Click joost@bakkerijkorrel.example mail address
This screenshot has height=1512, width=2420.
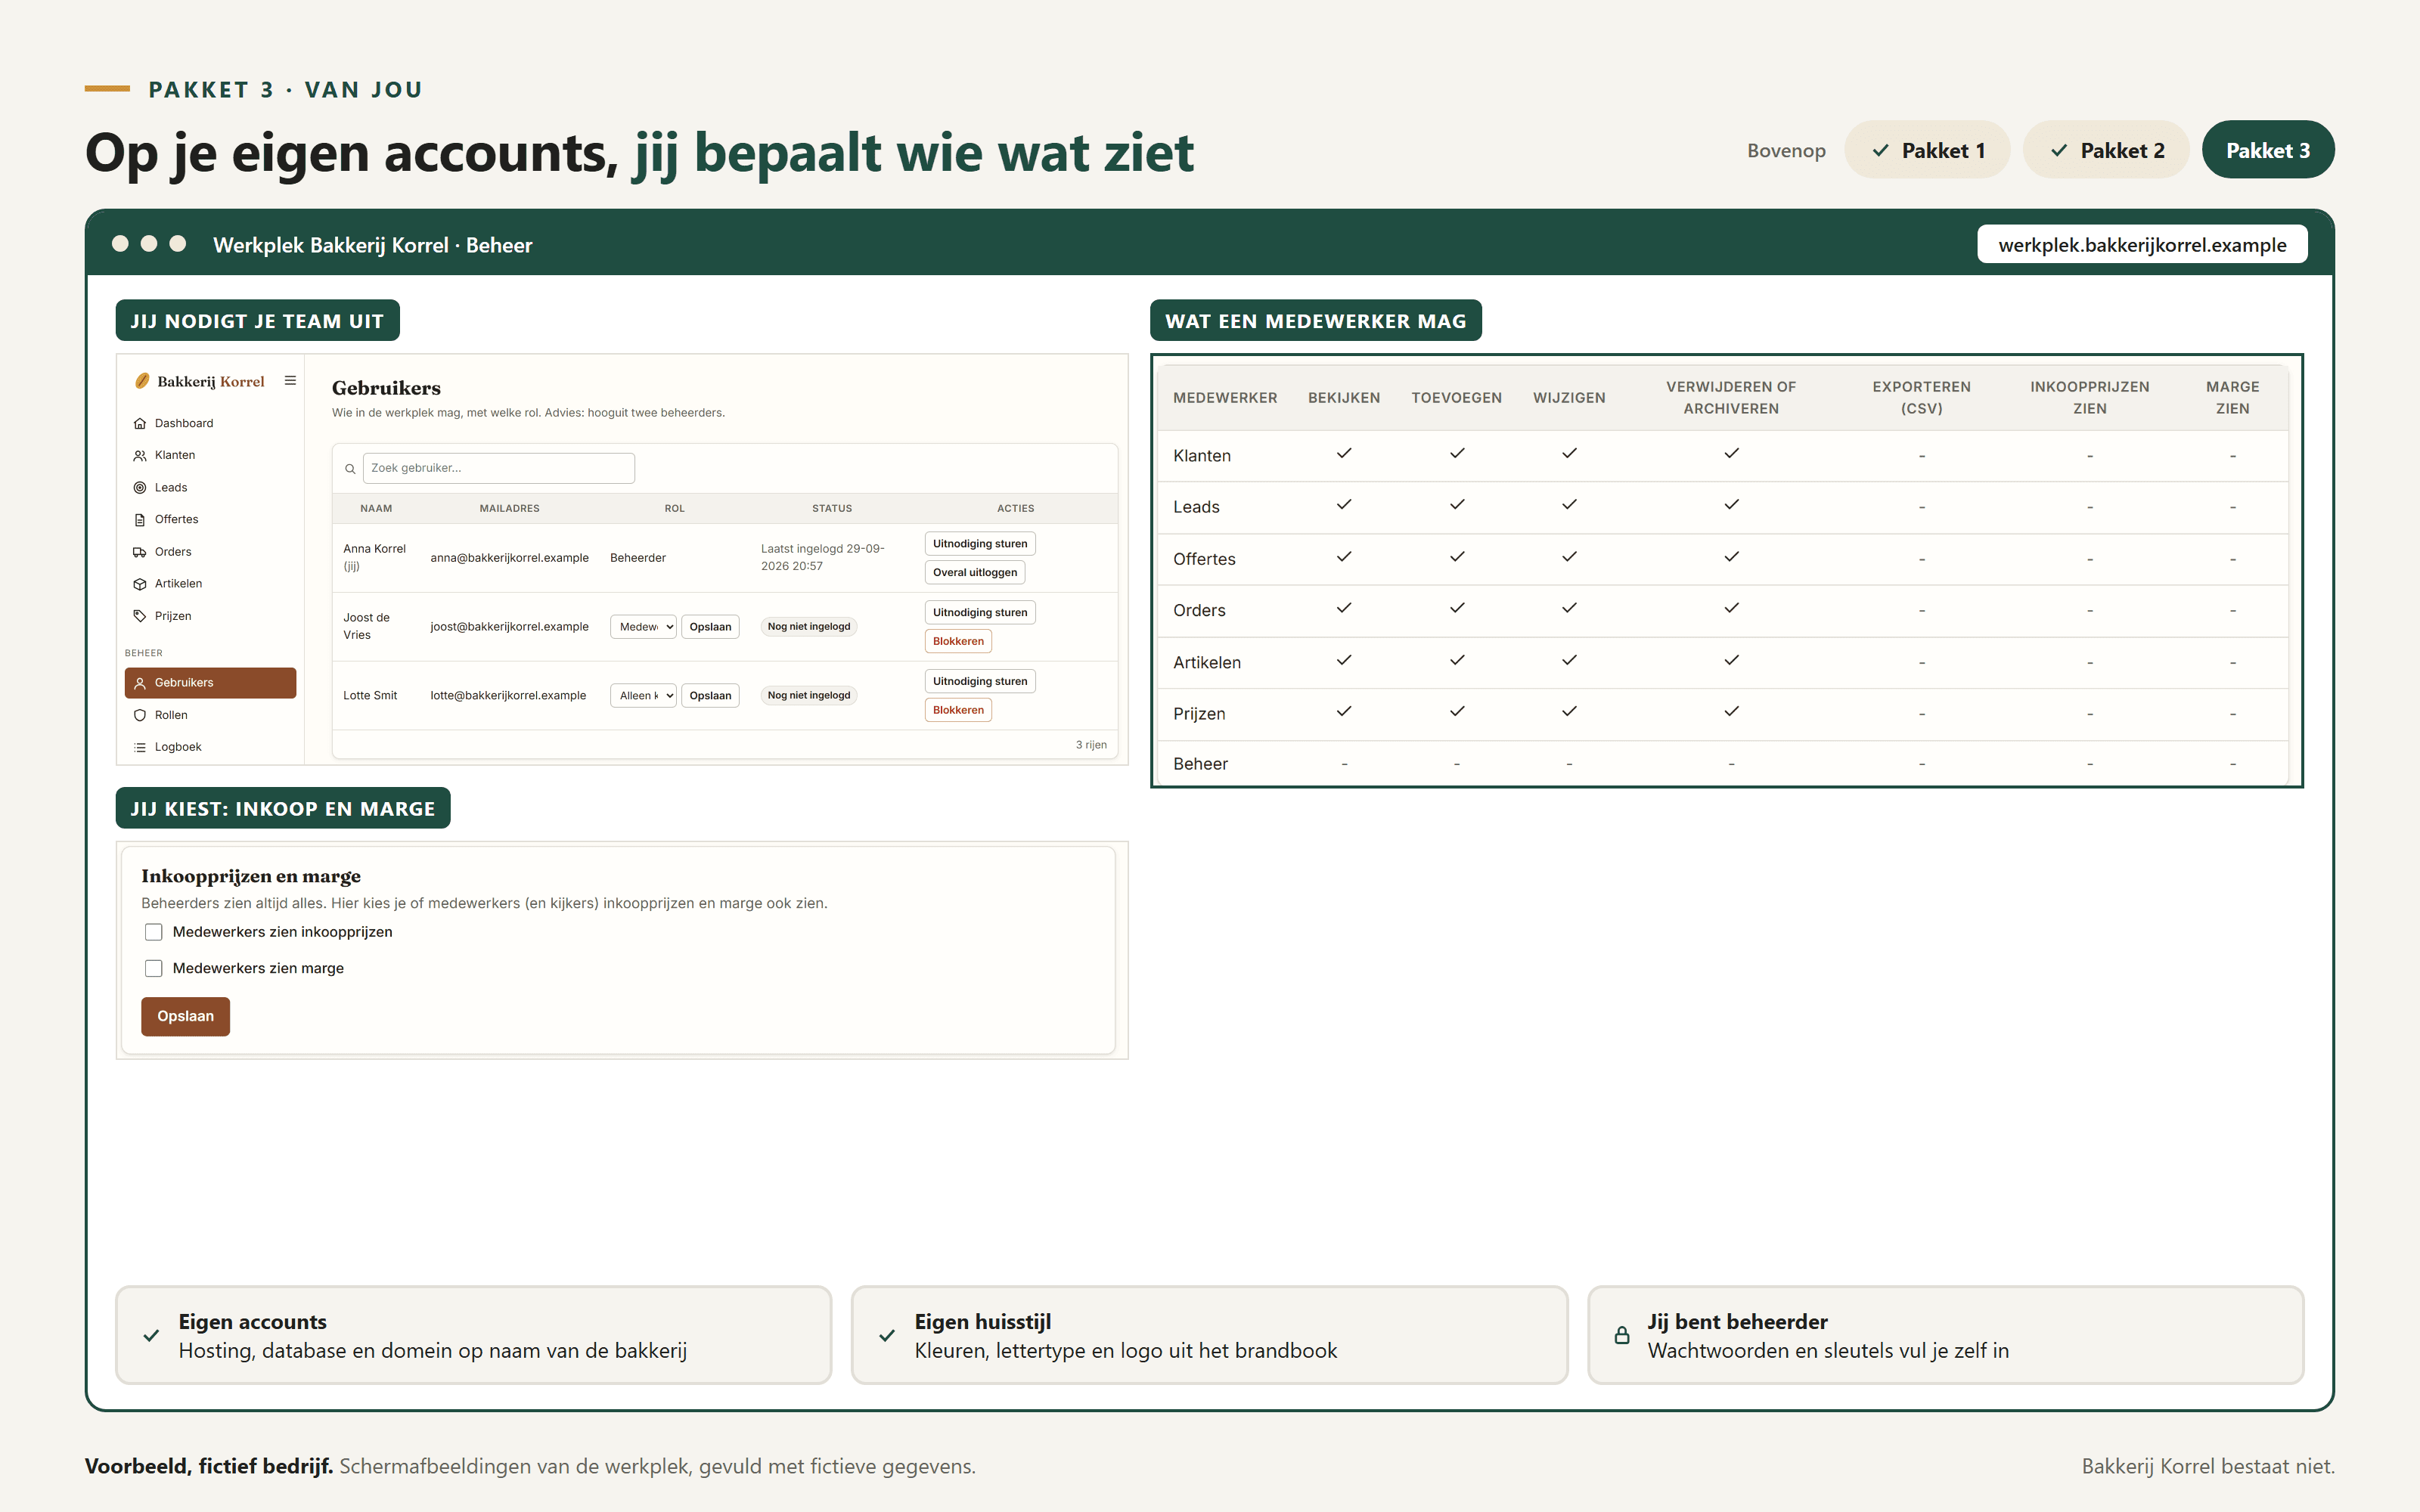click(x=509, y=627)
